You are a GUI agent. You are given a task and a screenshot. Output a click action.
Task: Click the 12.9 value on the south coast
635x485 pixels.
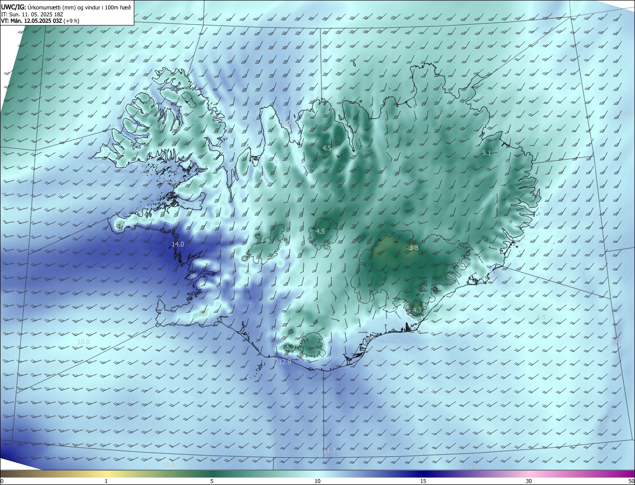(x=285, y=362)
